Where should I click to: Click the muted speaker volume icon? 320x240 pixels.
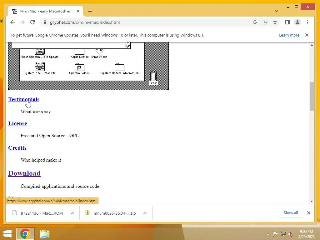(290, 234)
